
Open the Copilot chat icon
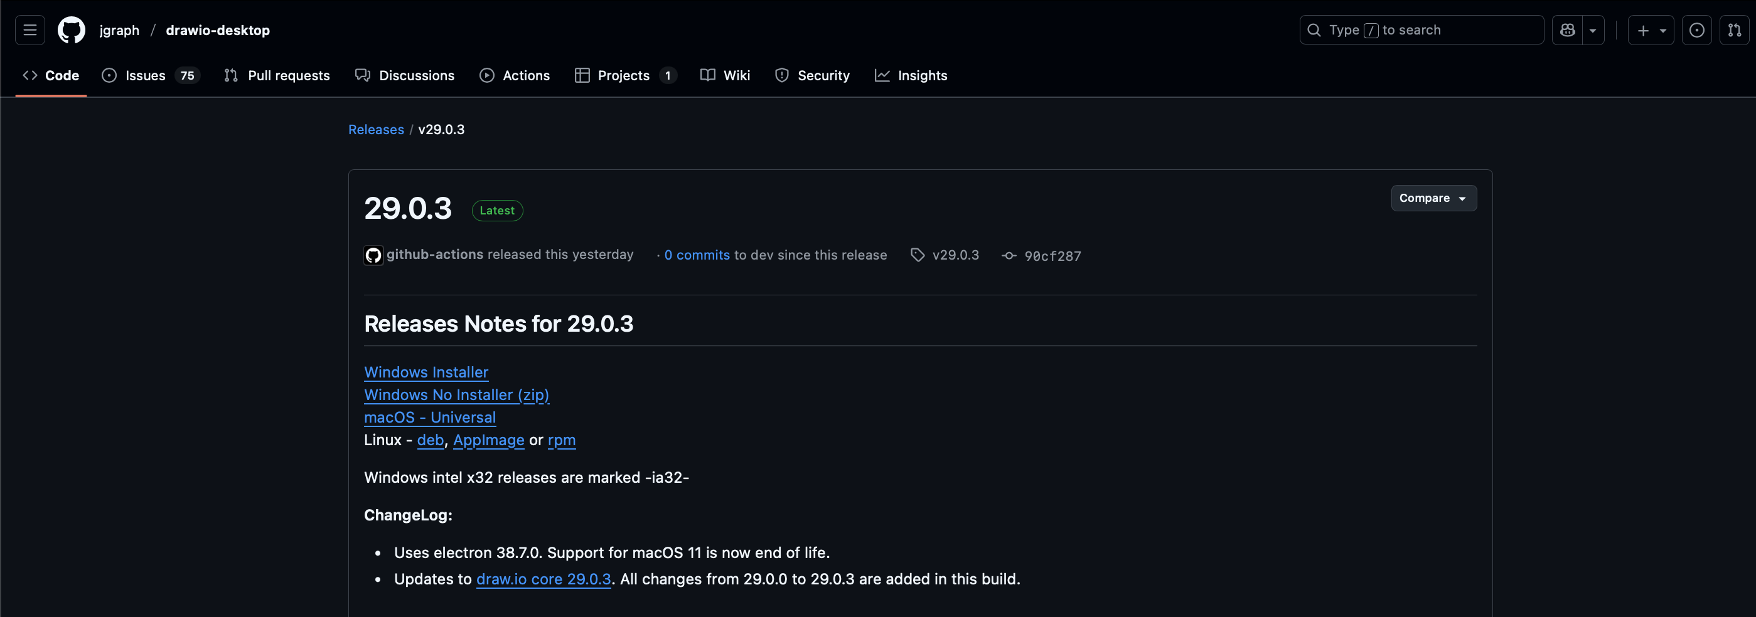click(1567, 30)
